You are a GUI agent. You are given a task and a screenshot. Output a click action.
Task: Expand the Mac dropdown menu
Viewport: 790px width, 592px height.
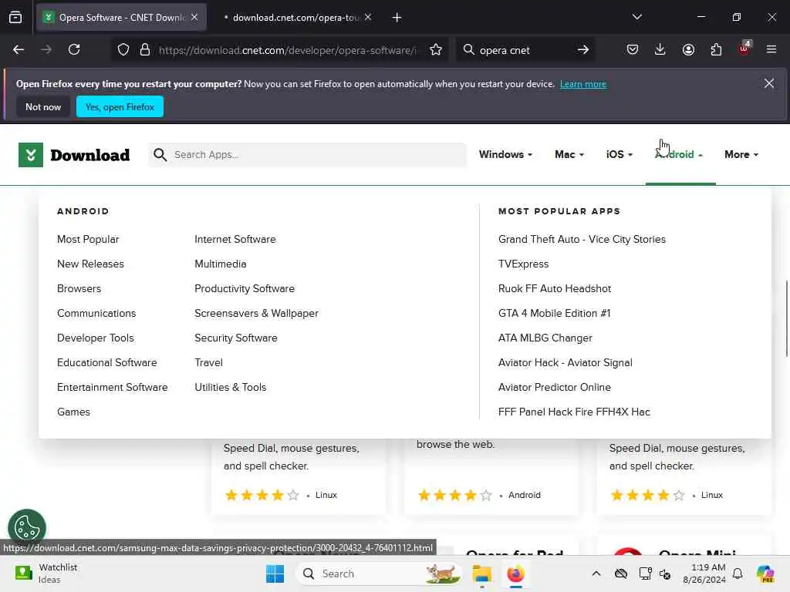[x=569, y=154]
